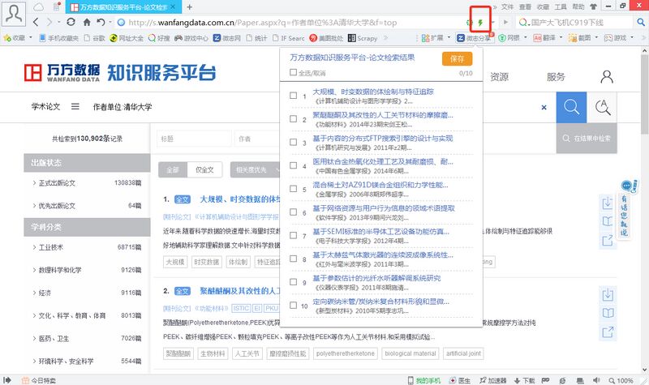
Task: Open the advanced search icon with letter A
Action: click(602, 107)
